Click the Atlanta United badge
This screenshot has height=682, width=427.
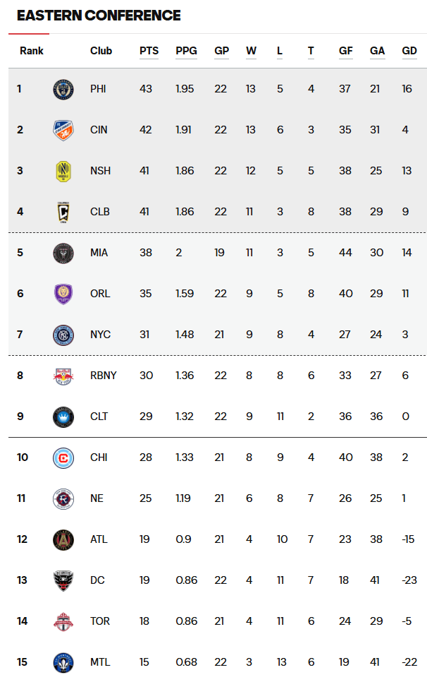[x=63, y=540]
